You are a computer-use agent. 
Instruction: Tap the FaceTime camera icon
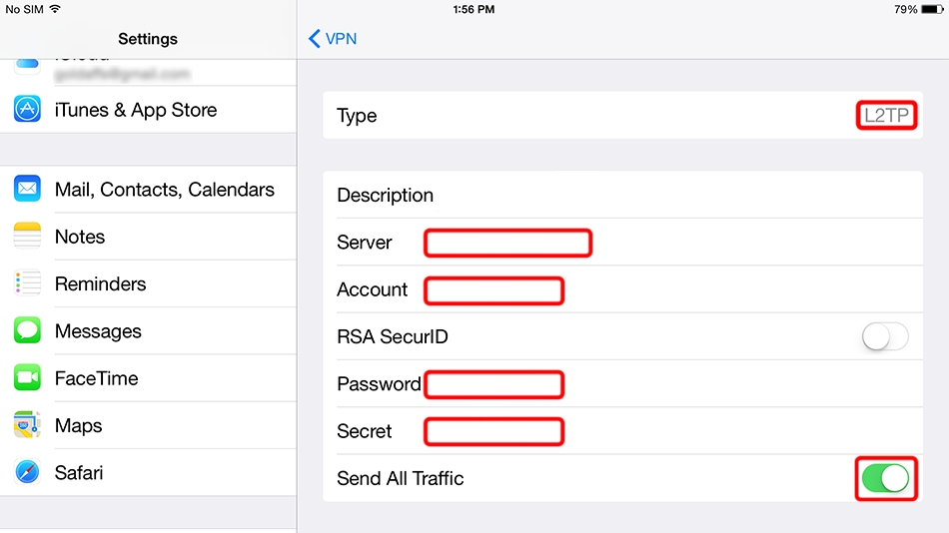[x=27, y=378]
